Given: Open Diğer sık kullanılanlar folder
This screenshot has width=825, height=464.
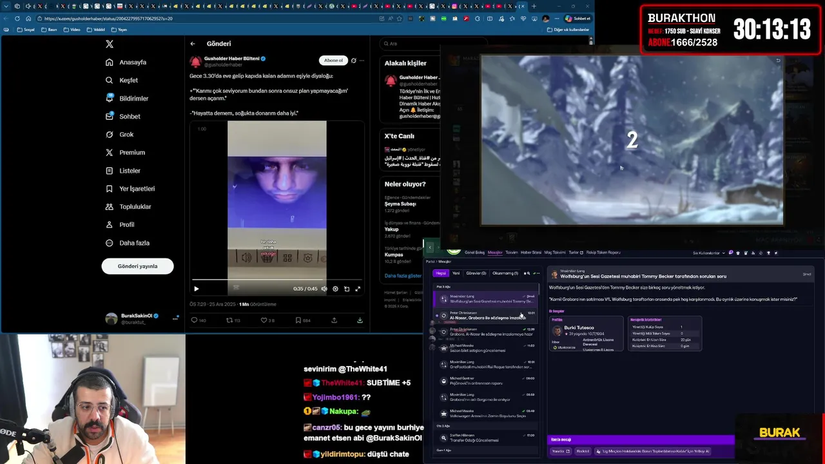Looking at the screenshot, I should [x=568, y=30].
